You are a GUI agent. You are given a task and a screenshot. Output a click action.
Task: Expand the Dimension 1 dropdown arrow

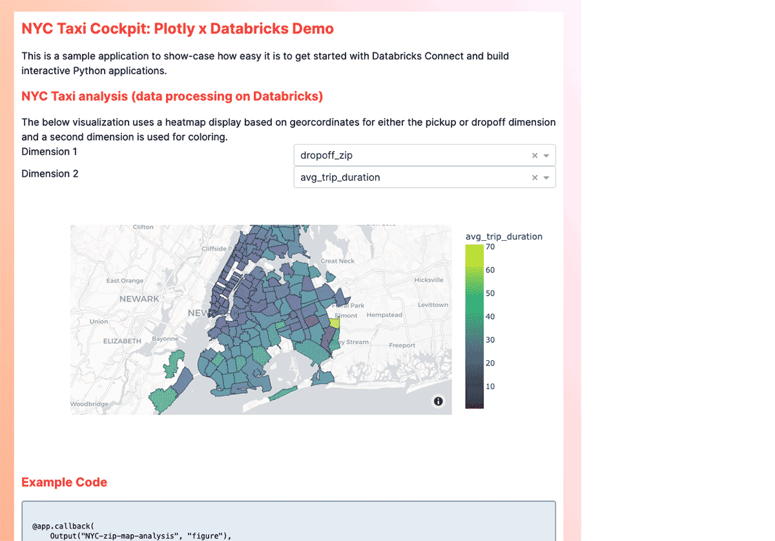pyautogui.click(x=546, y=156)
